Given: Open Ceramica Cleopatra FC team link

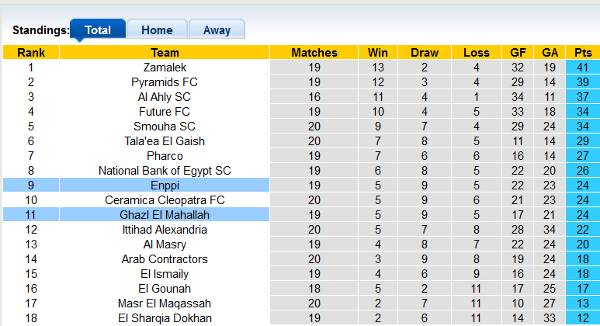Looking at the screenshot, I should point(165,200).
